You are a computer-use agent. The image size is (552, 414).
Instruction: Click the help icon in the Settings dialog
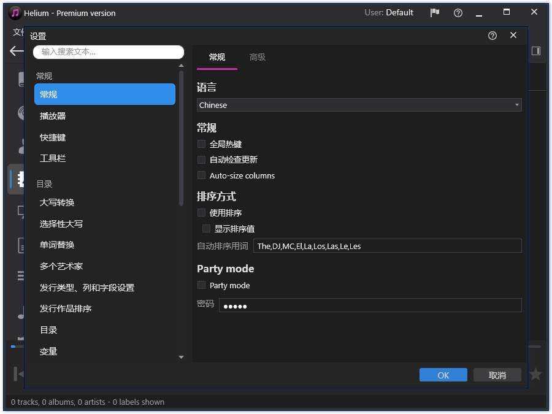[492, 36]
